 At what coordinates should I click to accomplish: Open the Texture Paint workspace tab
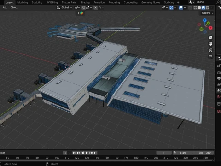click(x=69, y=2)
